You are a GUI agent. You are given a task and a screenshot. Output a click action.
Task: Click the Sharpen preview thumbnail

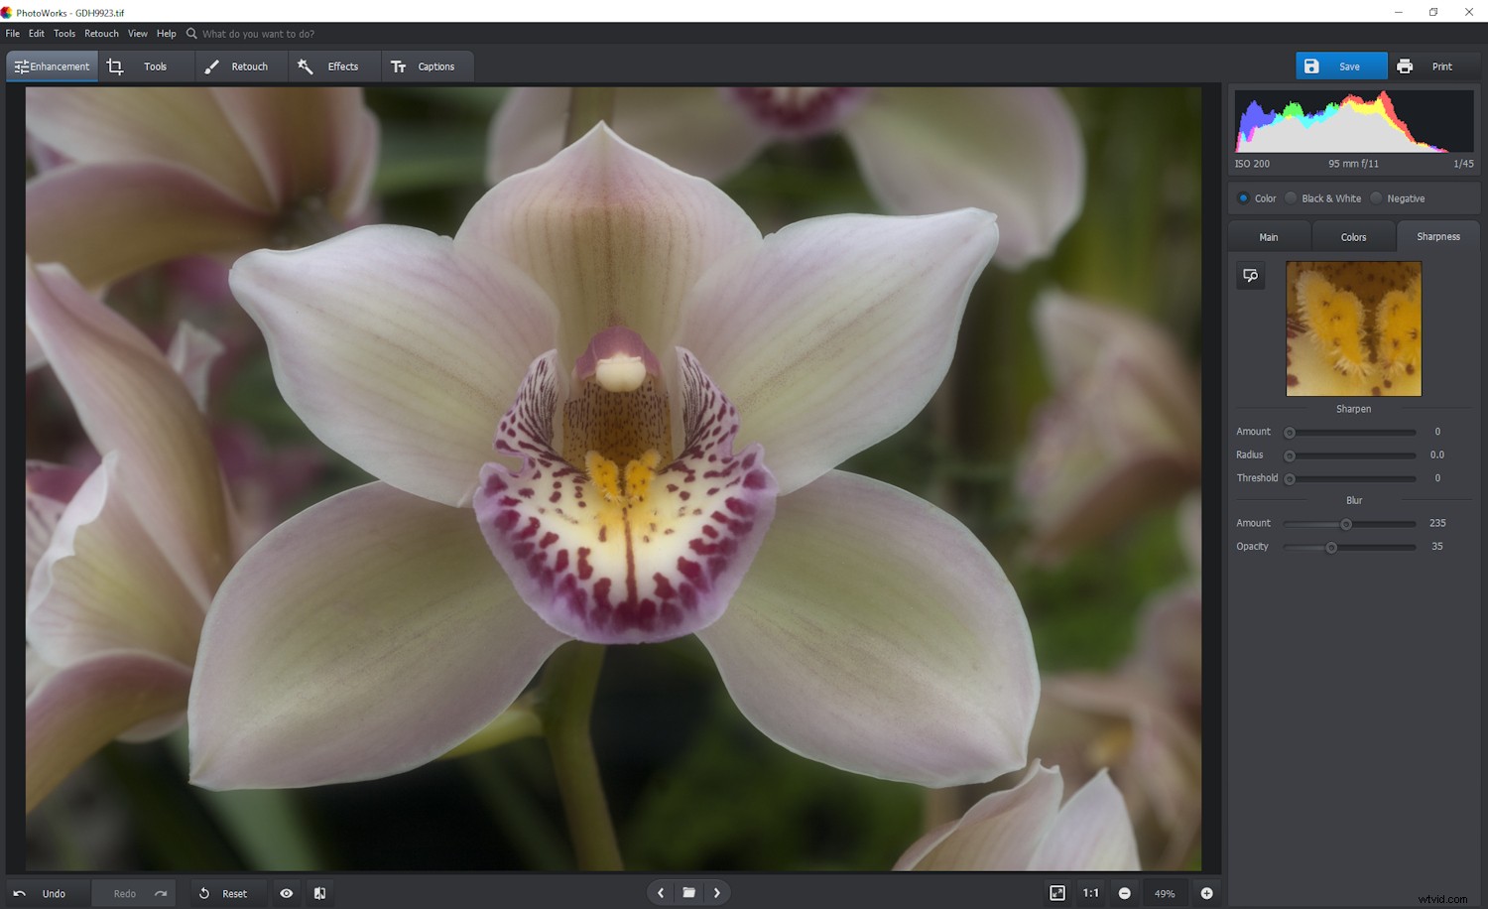[1353, 328]
